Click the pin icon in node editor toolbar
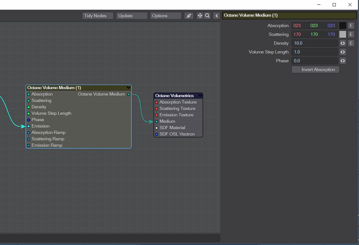 [x=189, y=16]
